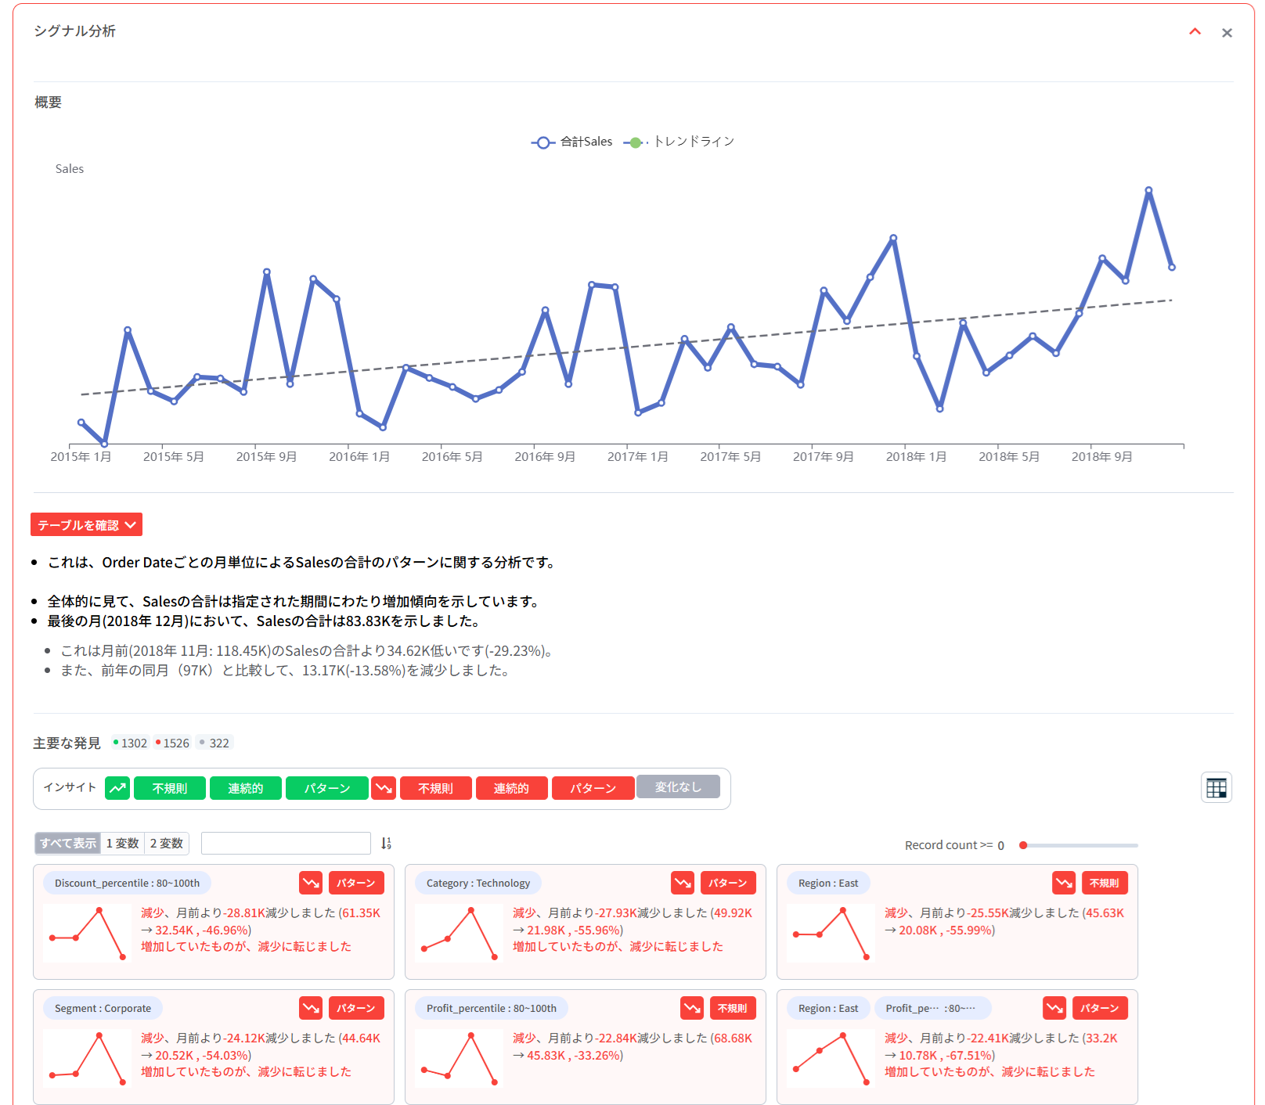Select the すべて表示 tab
1265x1105 pixels.
[68, 843]
